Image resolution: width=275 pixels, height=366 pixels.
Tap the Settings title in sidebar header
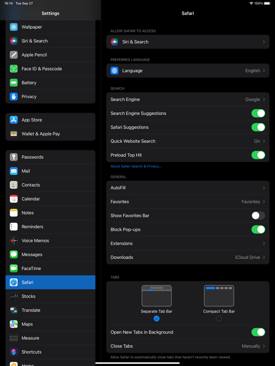pos(50,13)
